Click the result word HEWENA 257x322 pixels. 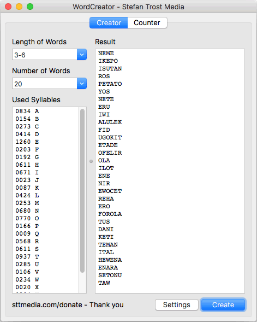click(x=110, y=260)
